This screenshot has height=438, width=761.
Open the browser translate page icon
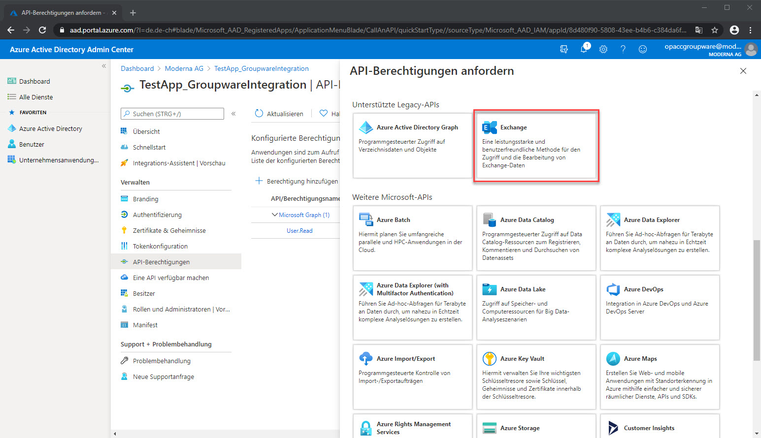click(698, 30)
